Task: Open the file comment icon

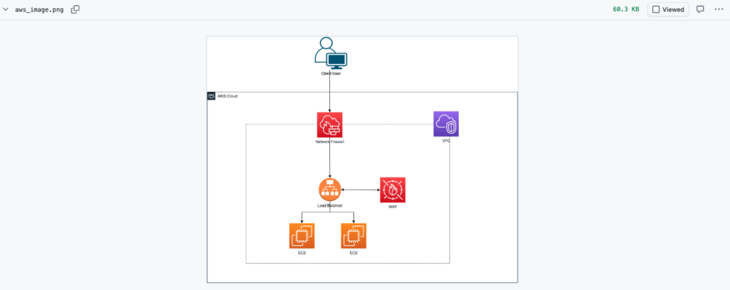Action: pos(700,10)
